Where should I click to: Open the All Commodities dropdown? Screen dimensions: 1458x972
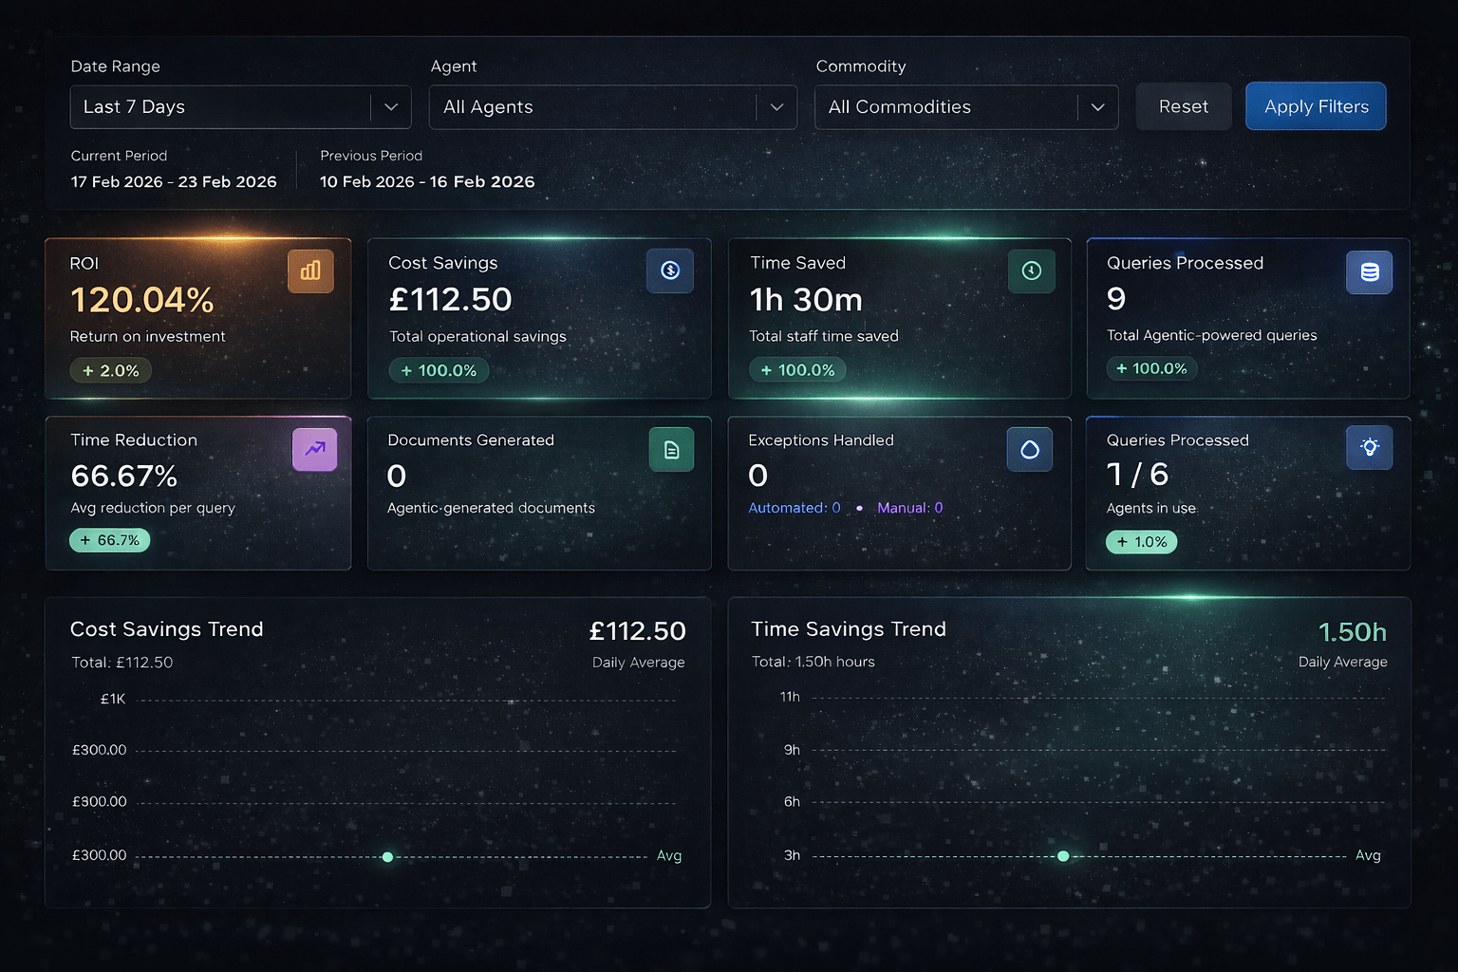[965, 107]
